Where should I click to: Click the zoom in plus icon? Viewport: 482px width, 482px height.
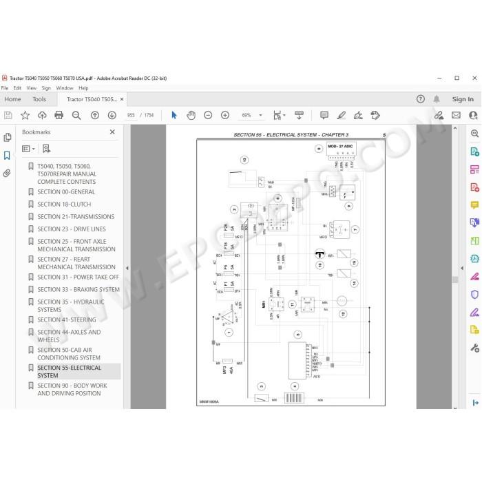(x=225, y=115)
